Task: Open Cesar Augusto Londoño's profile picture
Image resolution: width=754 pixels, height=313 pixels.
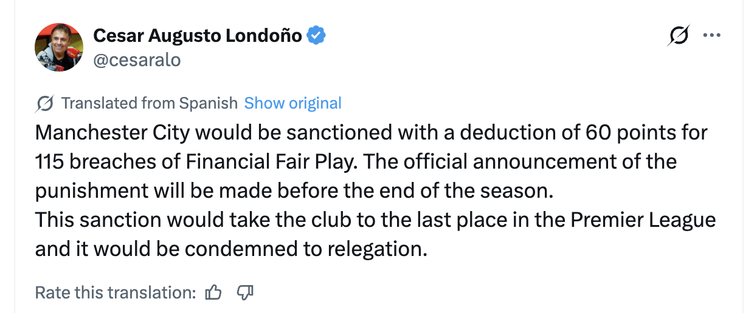Action: point(59,47)
